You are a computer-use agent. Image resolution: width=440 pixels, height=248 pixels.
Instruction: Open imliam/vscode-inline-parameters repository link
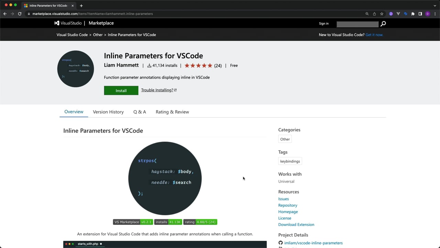pyautogui.click(x=313, y=243)
